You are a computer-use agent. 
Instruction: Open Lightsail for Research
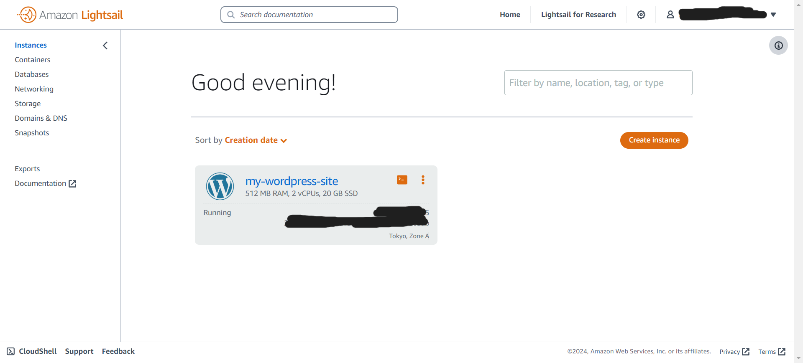[x=578, y=15]
